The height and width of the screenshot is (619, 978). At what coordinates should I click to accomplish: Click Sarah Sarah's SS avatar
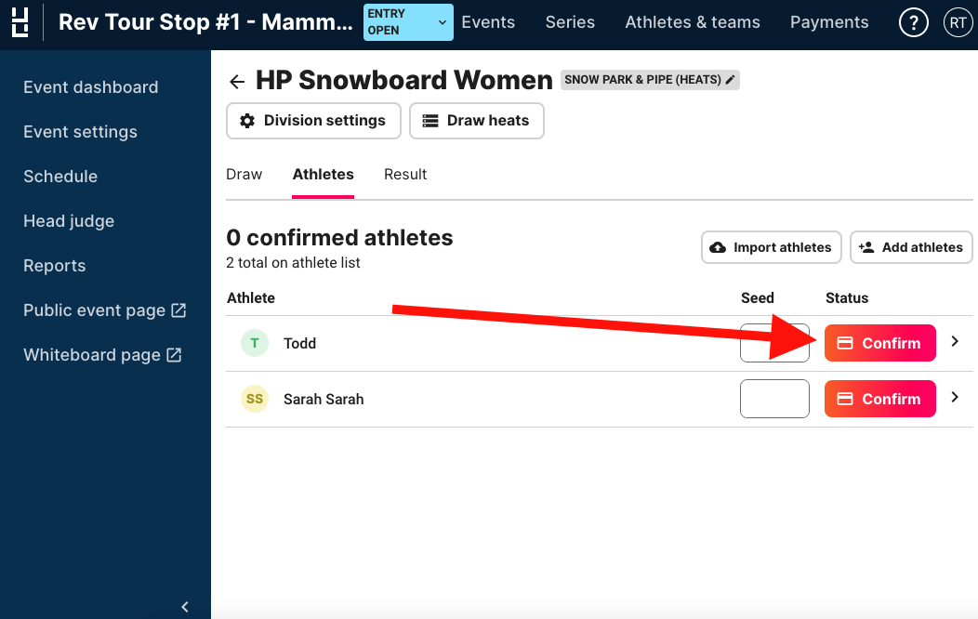click(x=255, y=399)
